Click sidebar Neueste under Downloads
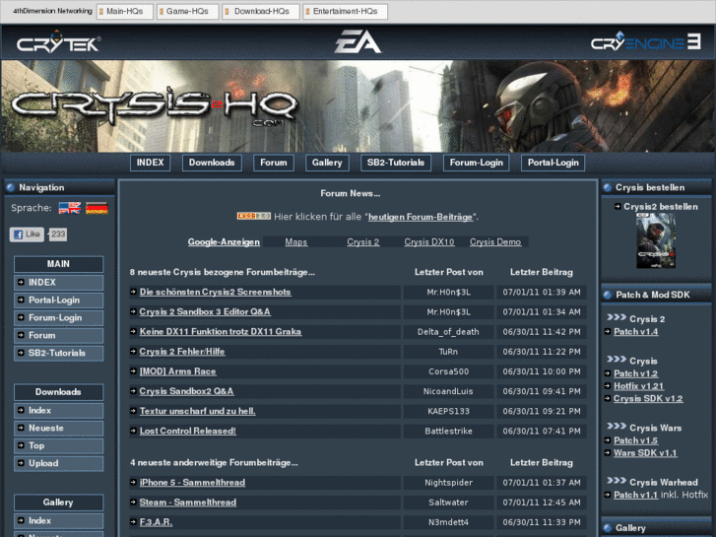Image resolution: width=716 pixels, height=537 pixels. point(58,428)
